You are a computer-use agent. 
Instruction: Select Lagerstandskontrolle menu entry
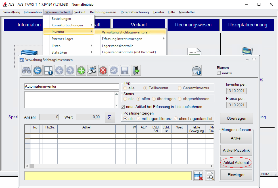(118, 46)
